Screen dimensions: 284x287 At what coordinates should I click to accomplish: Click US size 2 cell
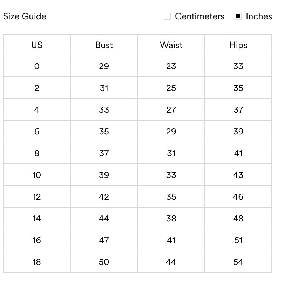[x=37, y=88]
